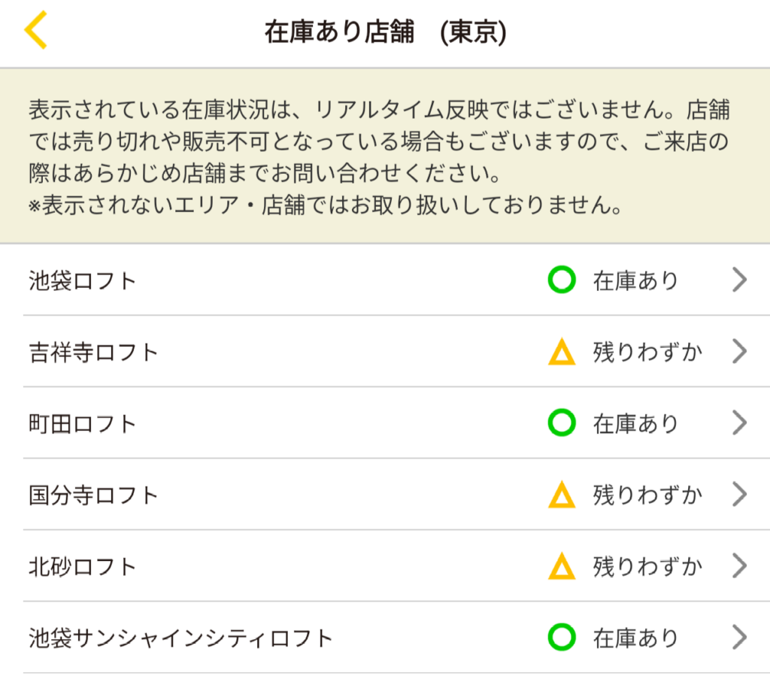
Task: Expand the 町田ロフト entry with its arrow
Action: tap(738, 423)
